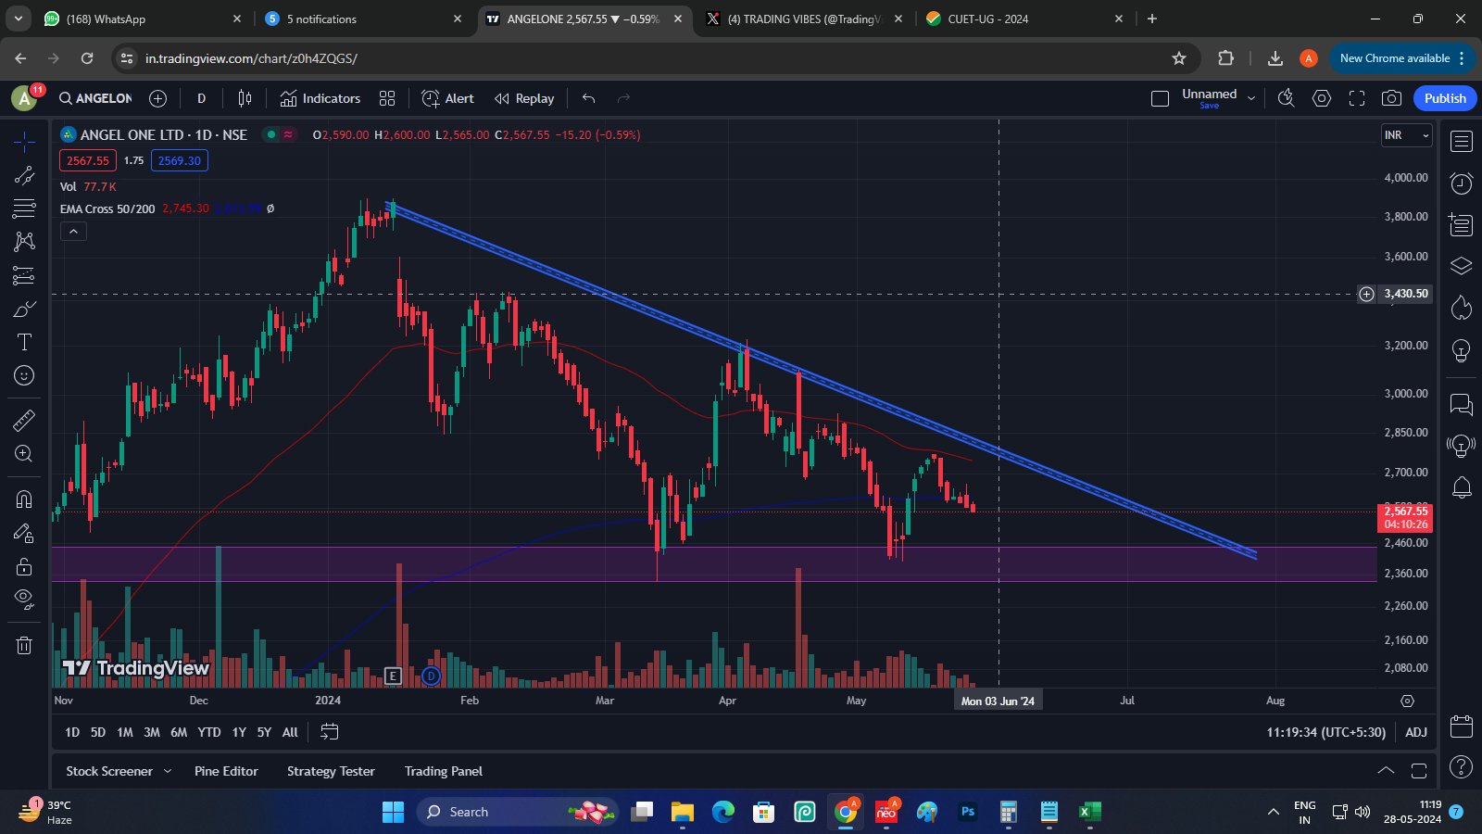Switch to the Strategy Tester tab
1482x834 pixels.
pos(331,771)
